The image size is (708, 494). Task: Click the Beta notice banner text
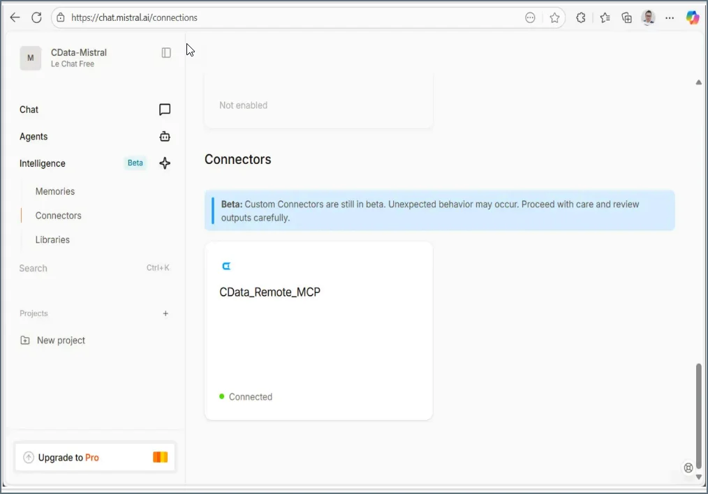tap(430, 211)
